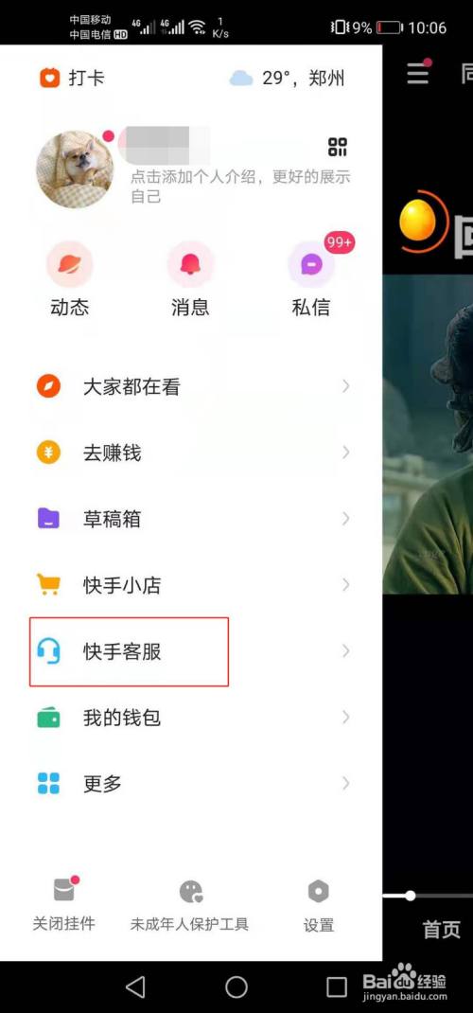
Task: Tap the 去赚钱 yen coin icon
Action: click(x=48, y=453)
